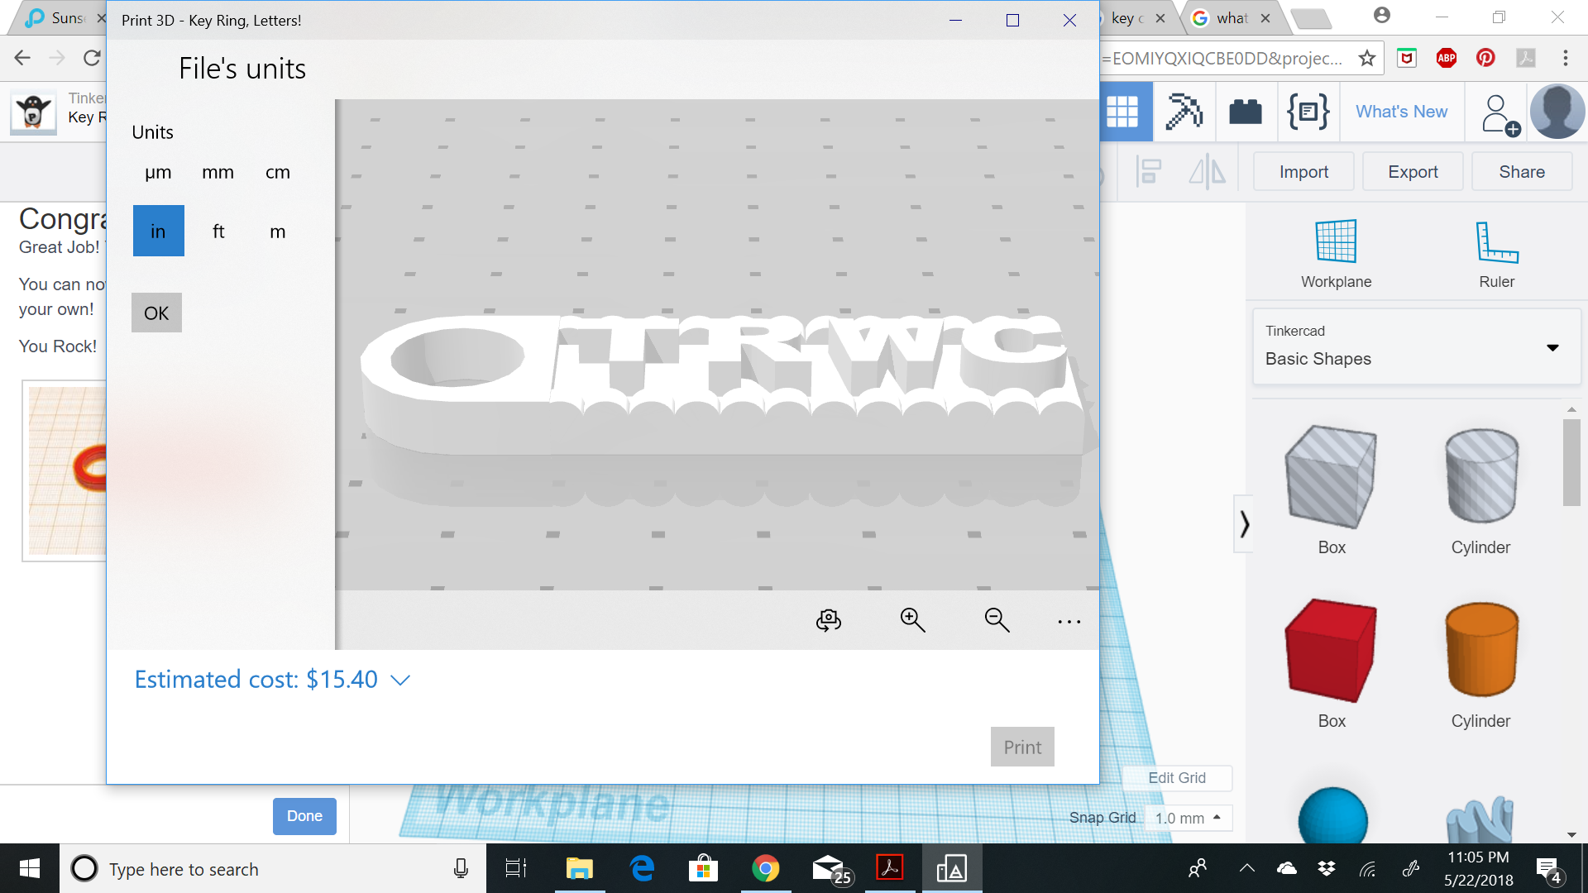This screenshot has width=1588, height=893.
Task: Click the Export button
Action: (1413, 172)
